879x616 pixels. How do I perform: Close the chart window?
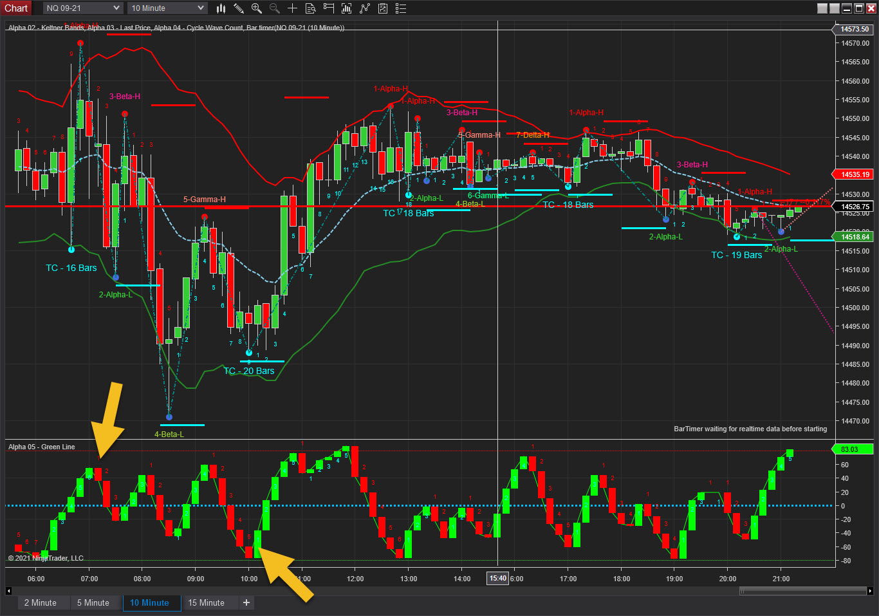pyautogui.click(x=871, y=8)
